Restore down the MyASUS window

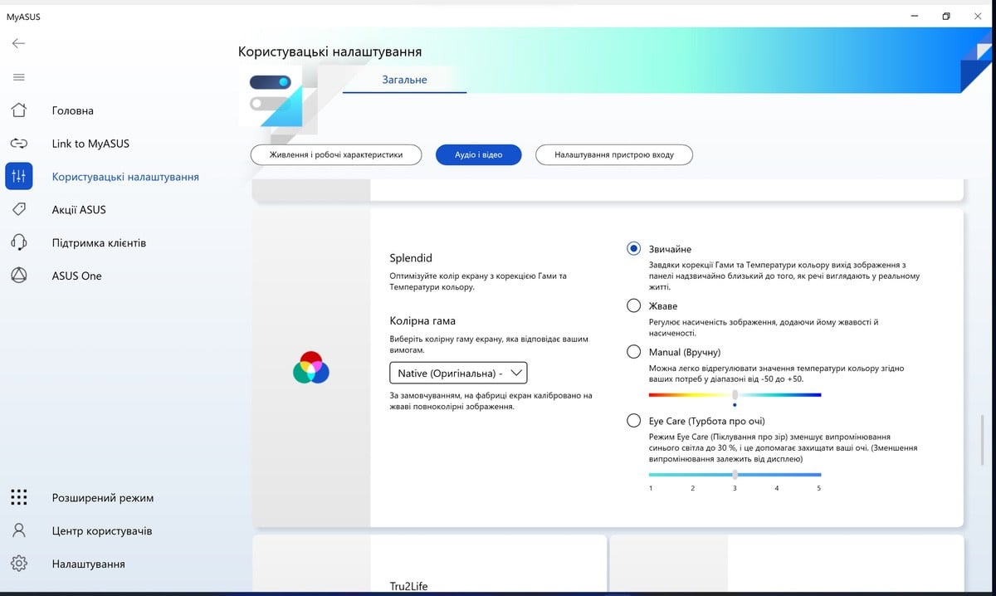(x=946, y=16)
